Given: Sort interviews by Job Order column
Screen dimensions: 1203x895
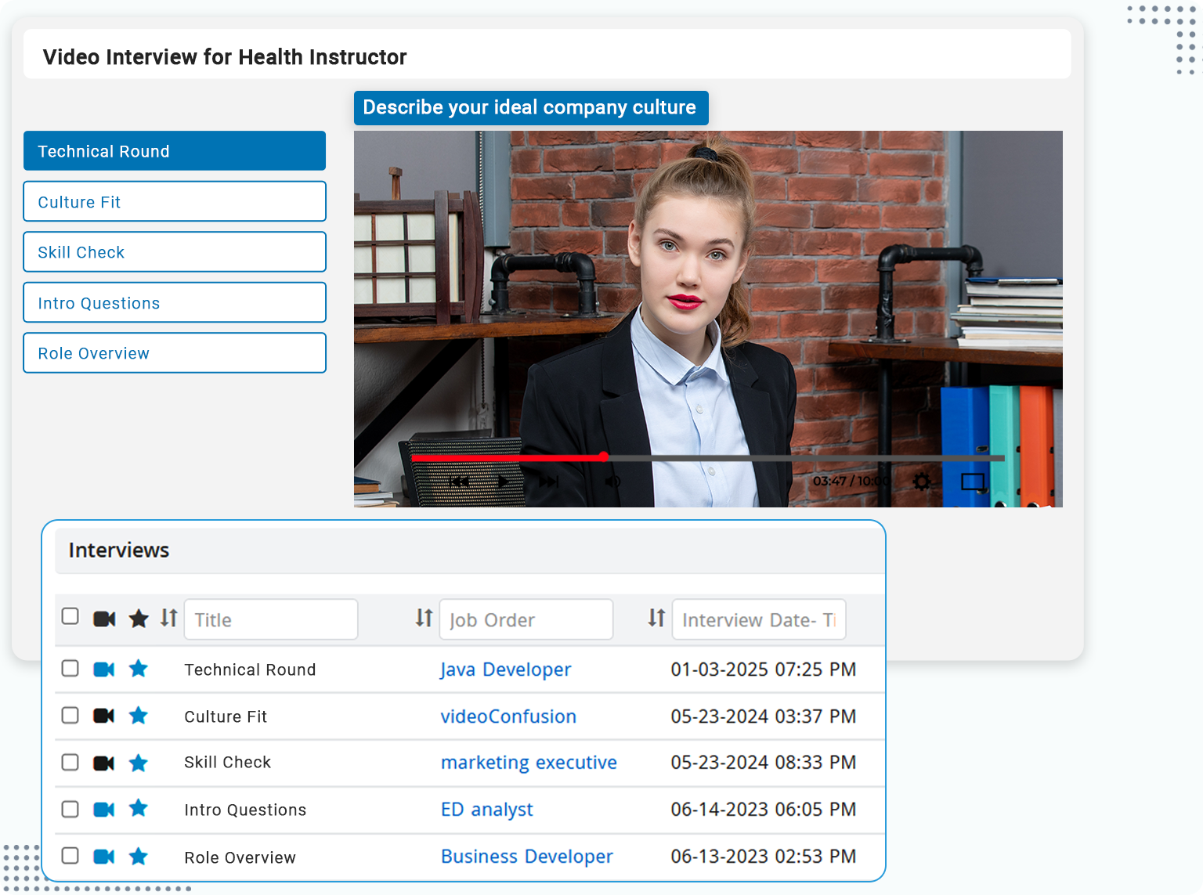Looking at the screenshot, I should coord(423,618).
